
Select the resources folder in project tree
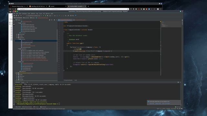click(x=21, y=76)
